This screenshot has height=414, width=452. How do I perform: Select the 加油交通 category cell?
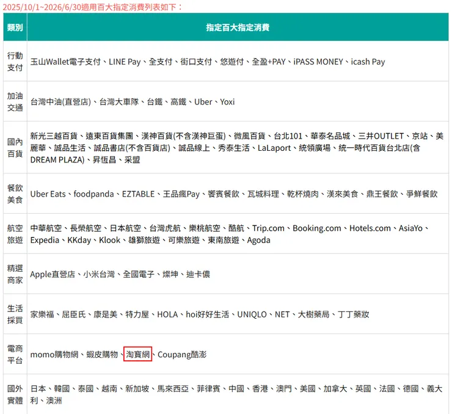[x=15, y=101]
